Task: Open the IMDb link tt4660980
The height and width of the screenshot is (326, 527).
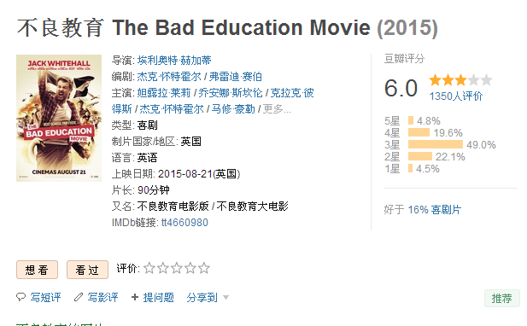Action: 184,223
